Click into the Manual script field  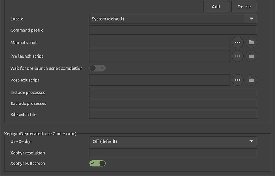click(159, 43)
